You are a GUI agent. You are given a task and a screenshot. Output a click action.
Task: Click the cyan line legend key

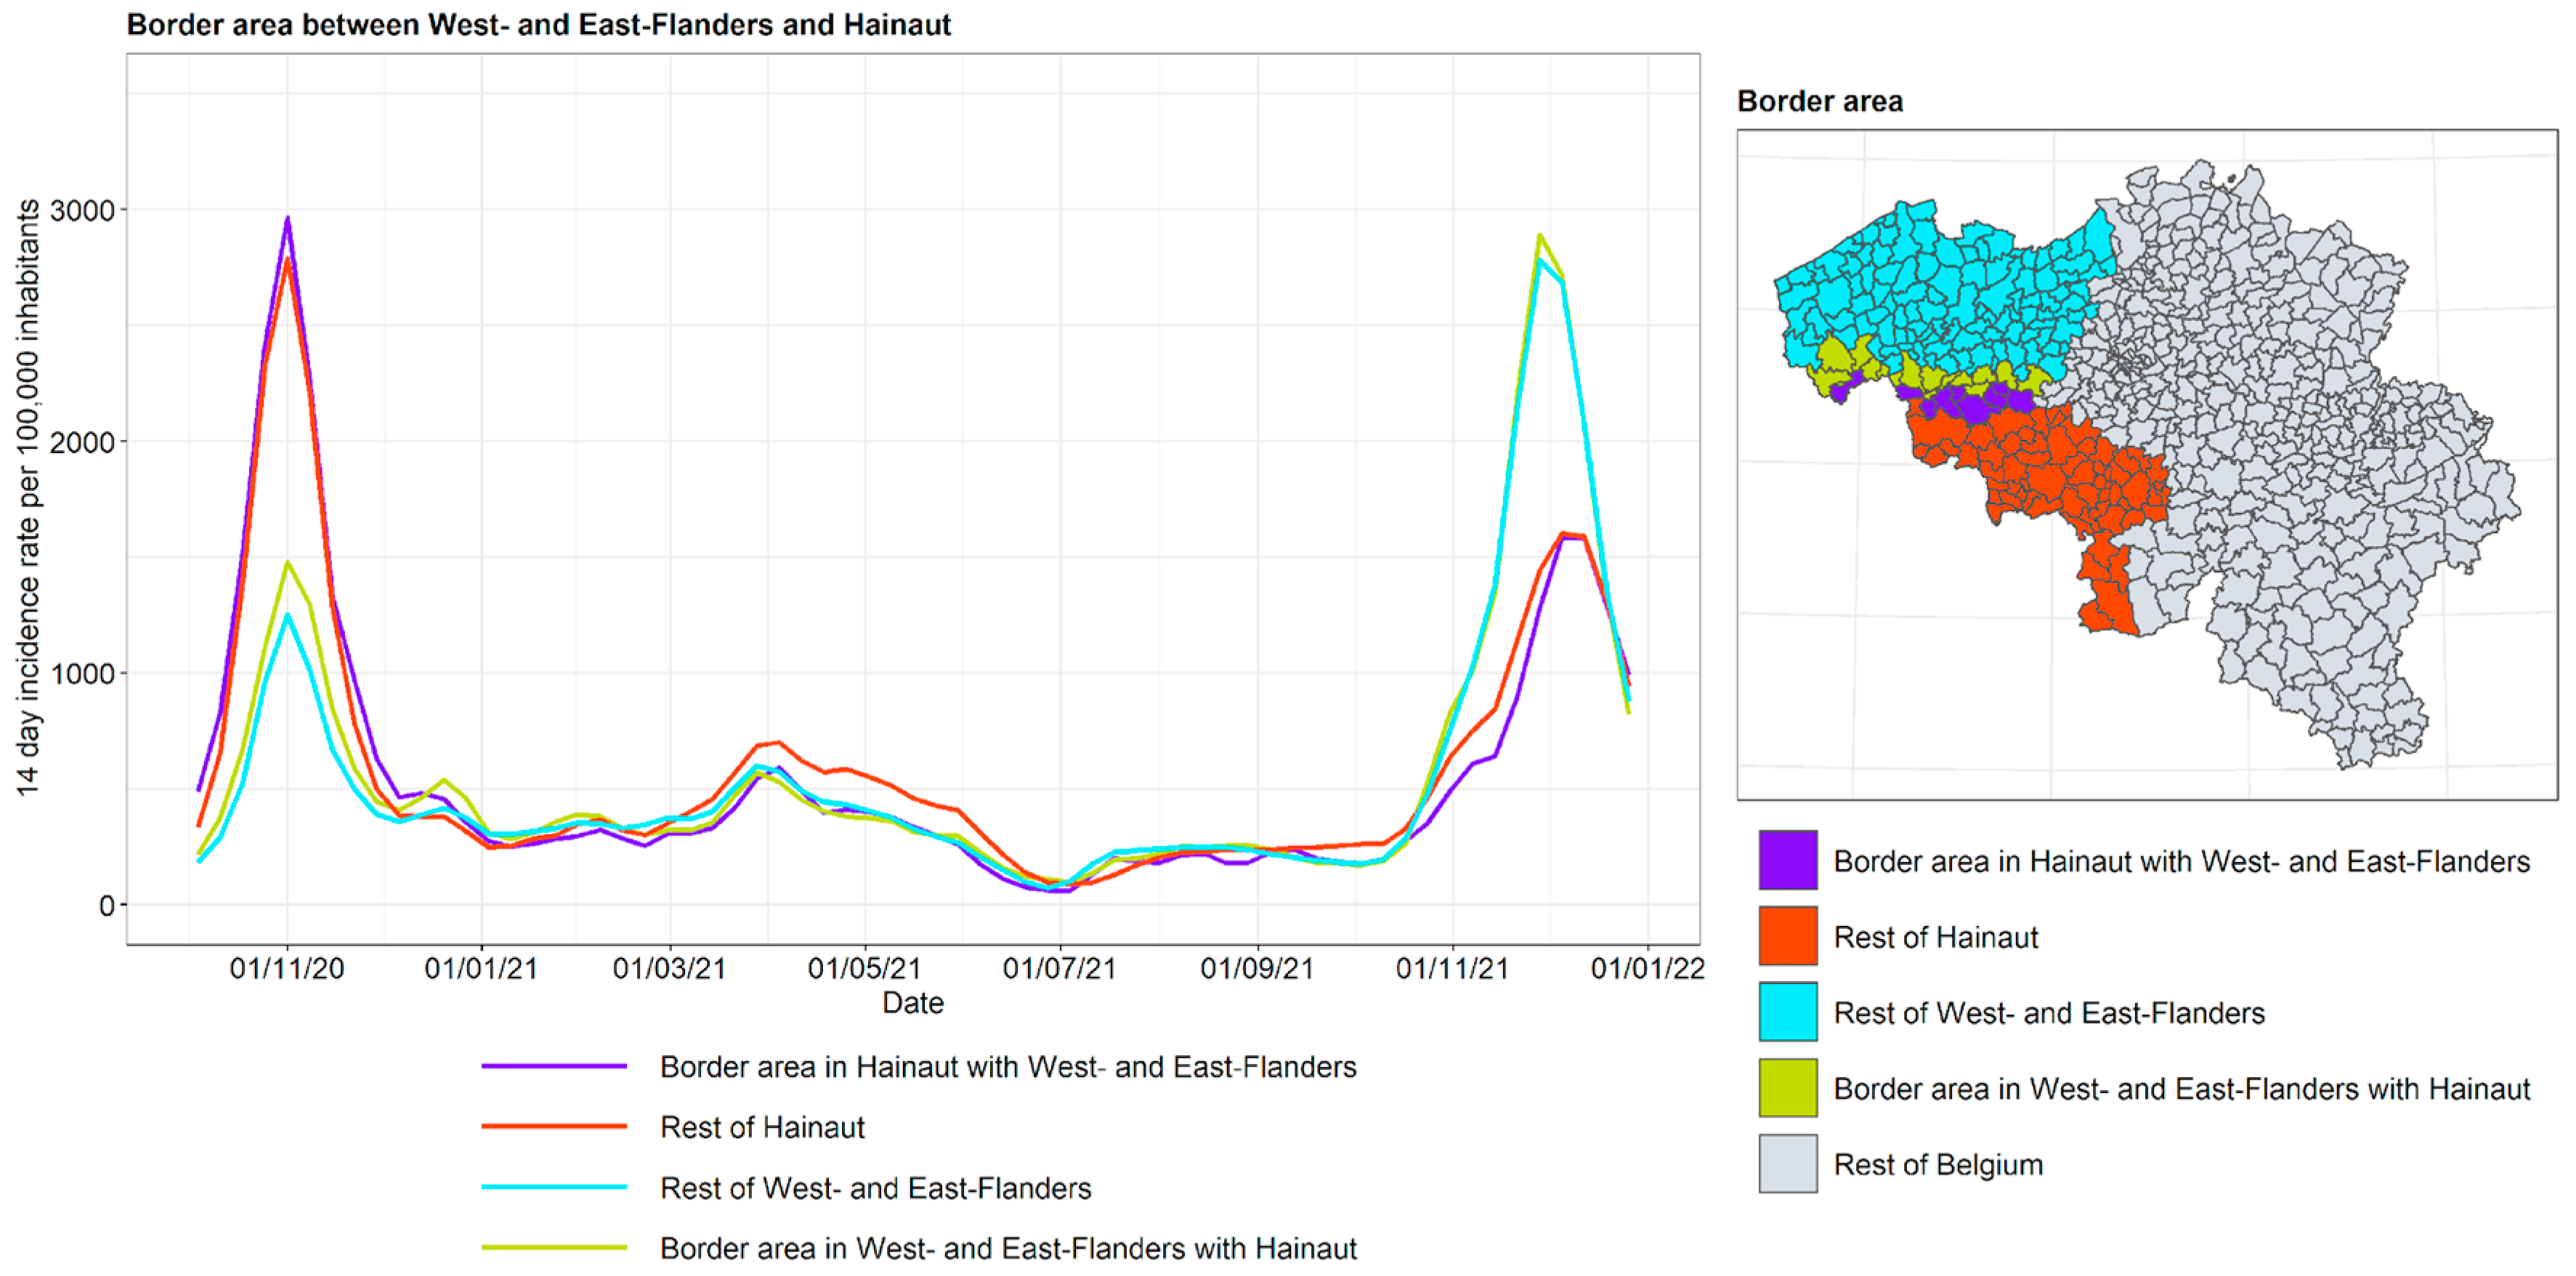click(x=554, y=1188)
